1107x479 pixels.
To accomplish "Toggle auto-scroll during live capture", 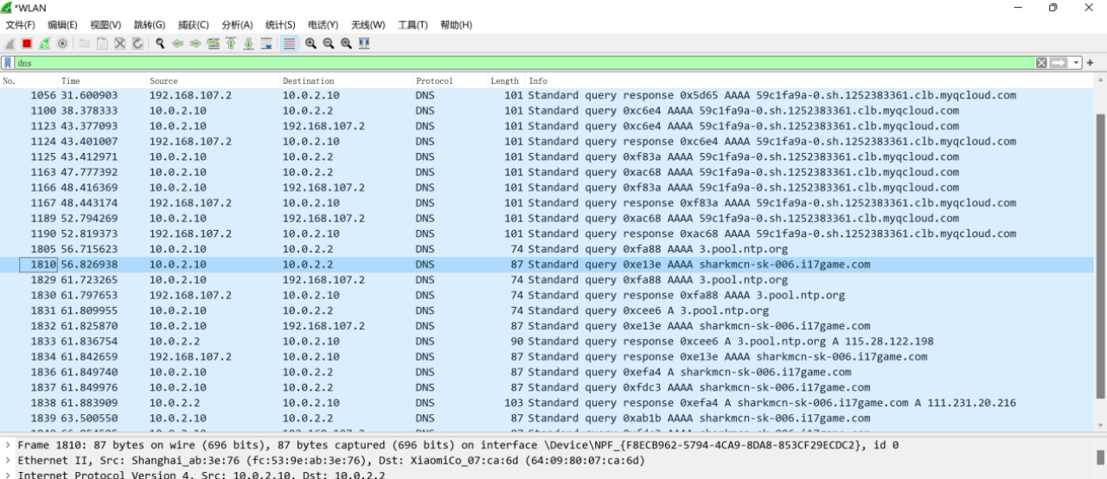I will point(266,43).
